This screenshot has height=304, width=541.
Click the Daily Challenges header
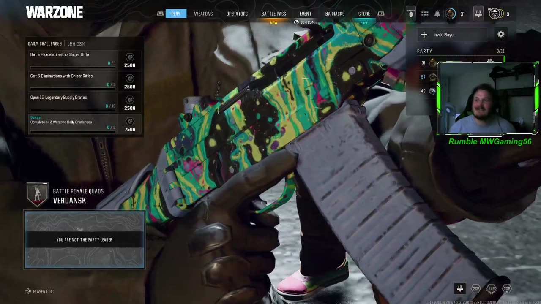(44, 43)
